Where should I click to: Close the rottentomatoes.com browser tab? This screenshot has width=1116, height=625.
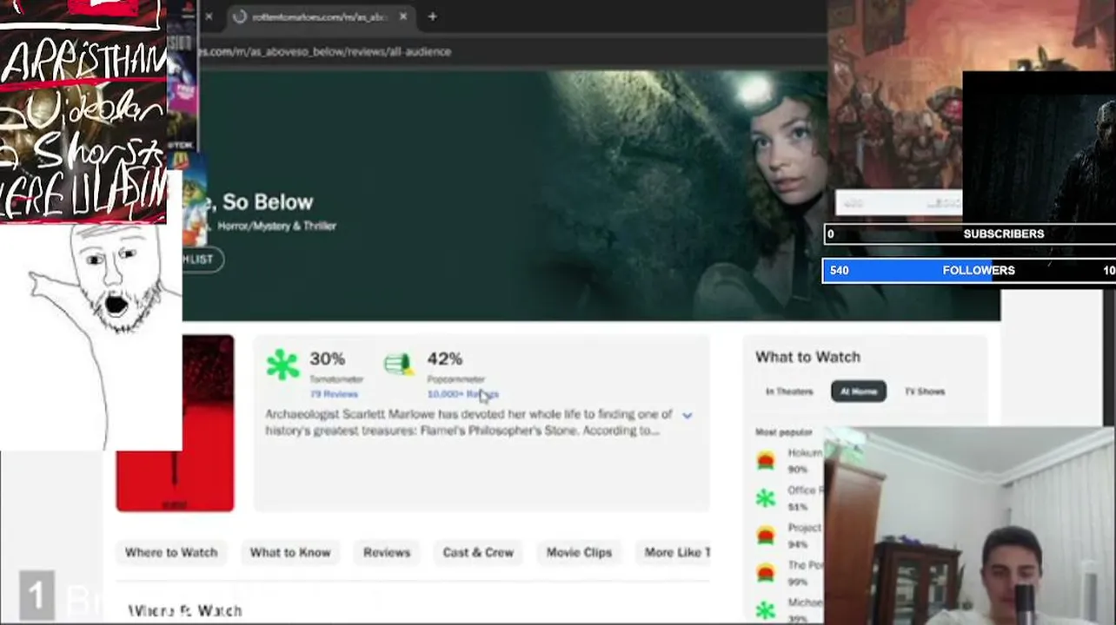click(402, 16)
